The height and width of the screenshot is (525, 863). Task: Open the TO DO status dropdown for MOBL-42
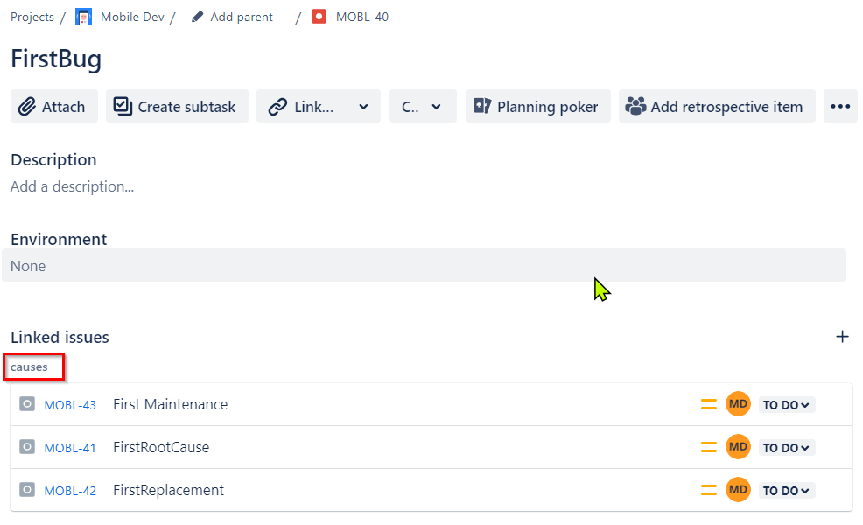coord(786,491)
